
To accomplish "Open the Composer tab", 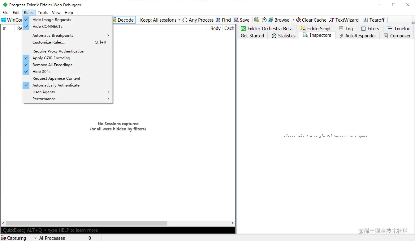I will pos(397,36).
